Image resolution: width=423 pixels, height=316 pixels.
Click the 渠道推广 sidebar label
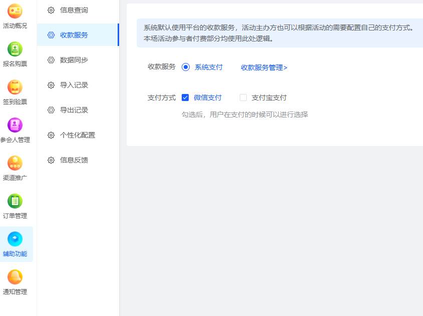[15, 178]
